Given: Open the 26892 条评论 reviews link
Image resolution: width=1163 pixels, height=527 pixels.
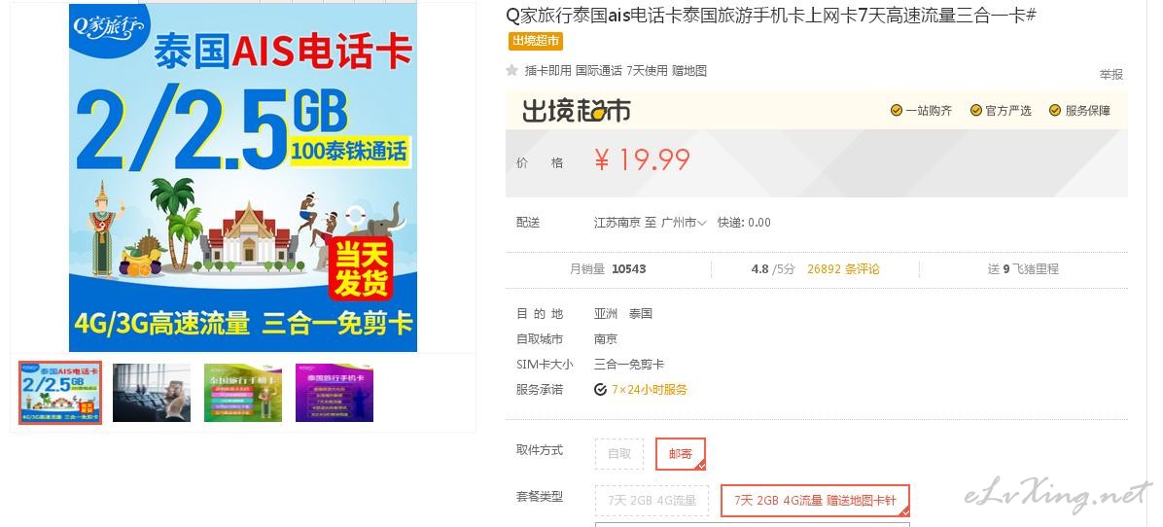Looking at the screenshot, I should point(843,269).
